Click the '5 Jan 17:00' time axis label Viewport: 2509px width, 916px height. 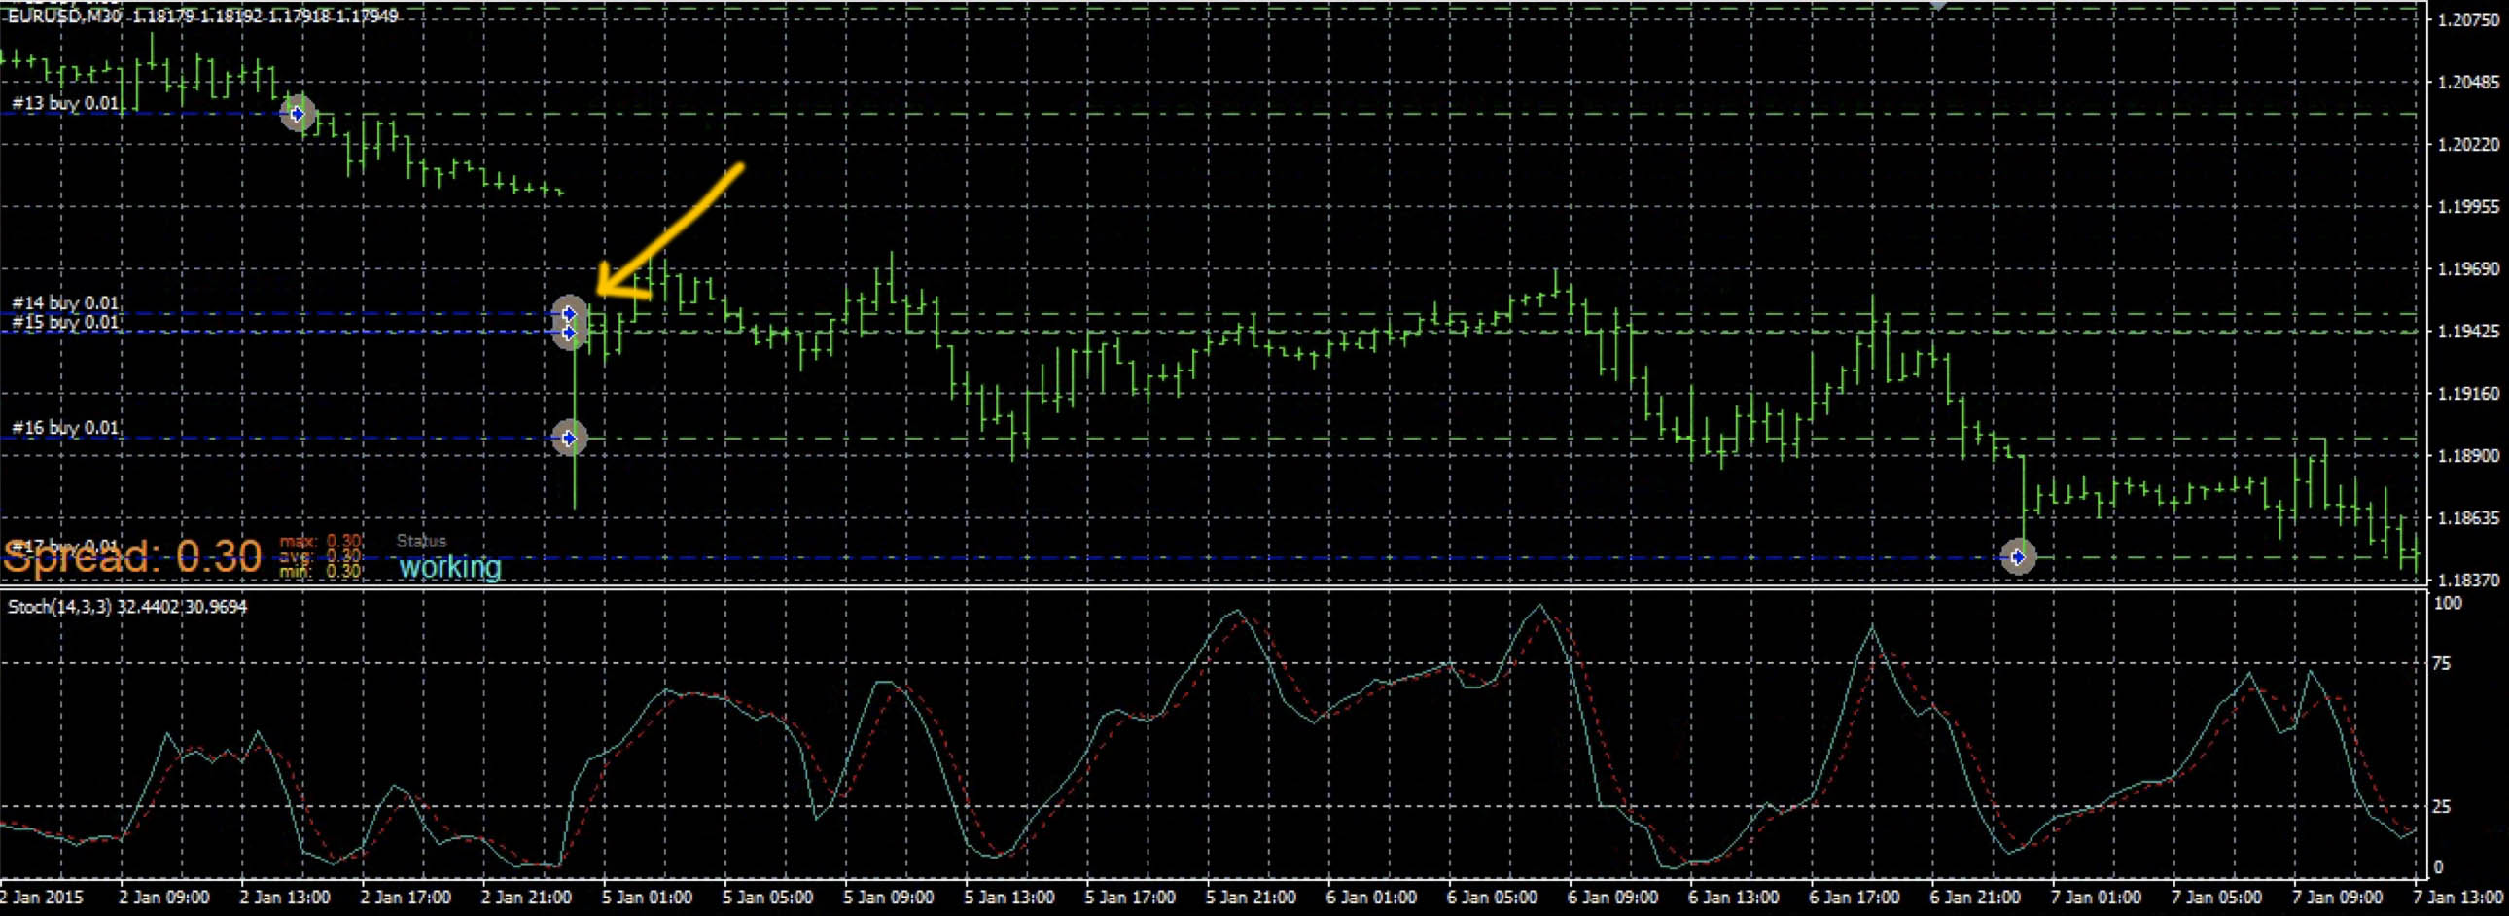point(1130,897)
